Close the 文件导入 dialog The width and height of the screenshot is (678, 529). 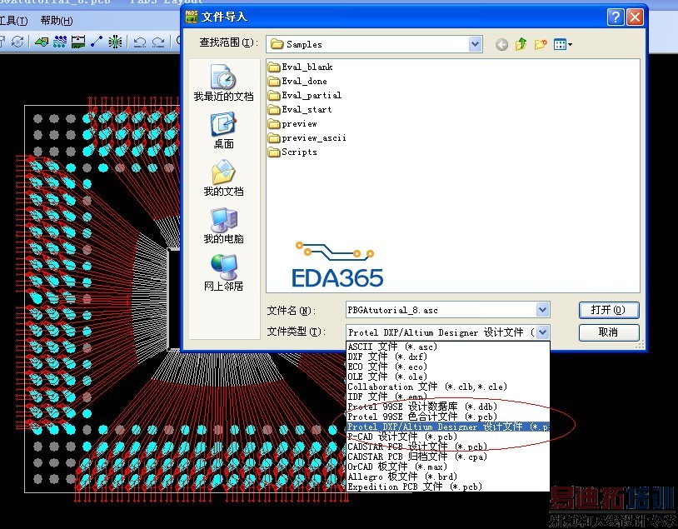(635, 17)
